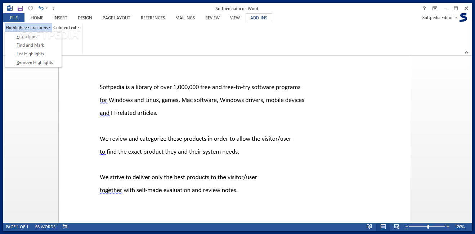This screenshot has width=475, height=234.
Task: Open Ribbon Display Options icon
Action: click(x=435, y=8)
